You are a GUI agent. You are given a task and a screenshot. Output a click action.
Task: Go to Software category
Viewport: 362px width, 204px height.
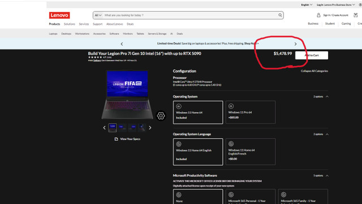click(x=114, y=34)
